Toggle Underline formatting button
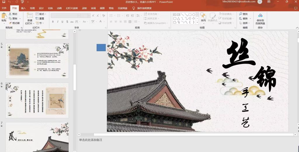This screenshot has width=299, height=152. 62,22
